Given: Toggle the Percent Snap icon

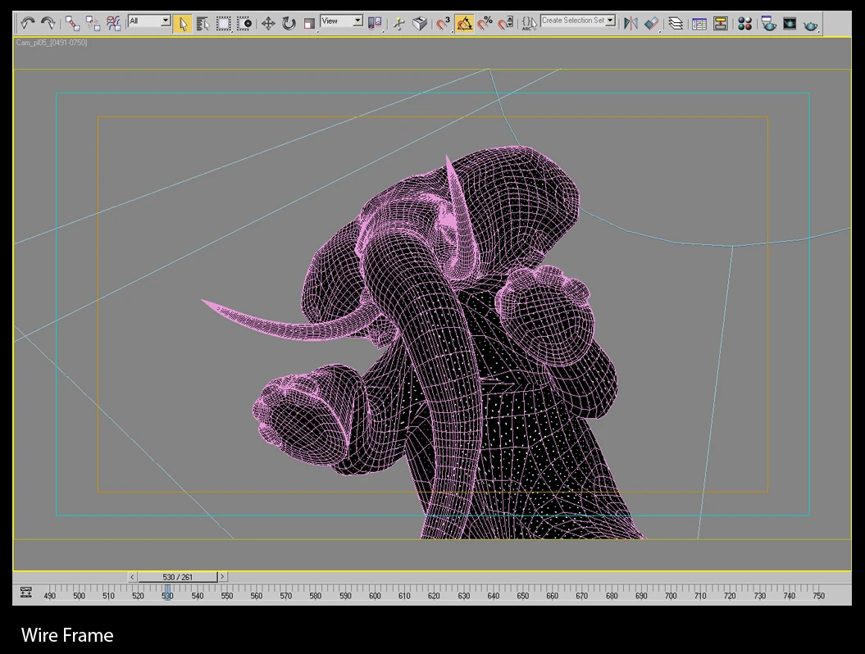Looking at the screenshot, I should click(x=485, y=24).
